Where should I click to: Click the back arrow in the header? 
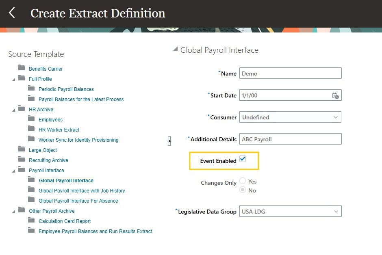(12, 13)
